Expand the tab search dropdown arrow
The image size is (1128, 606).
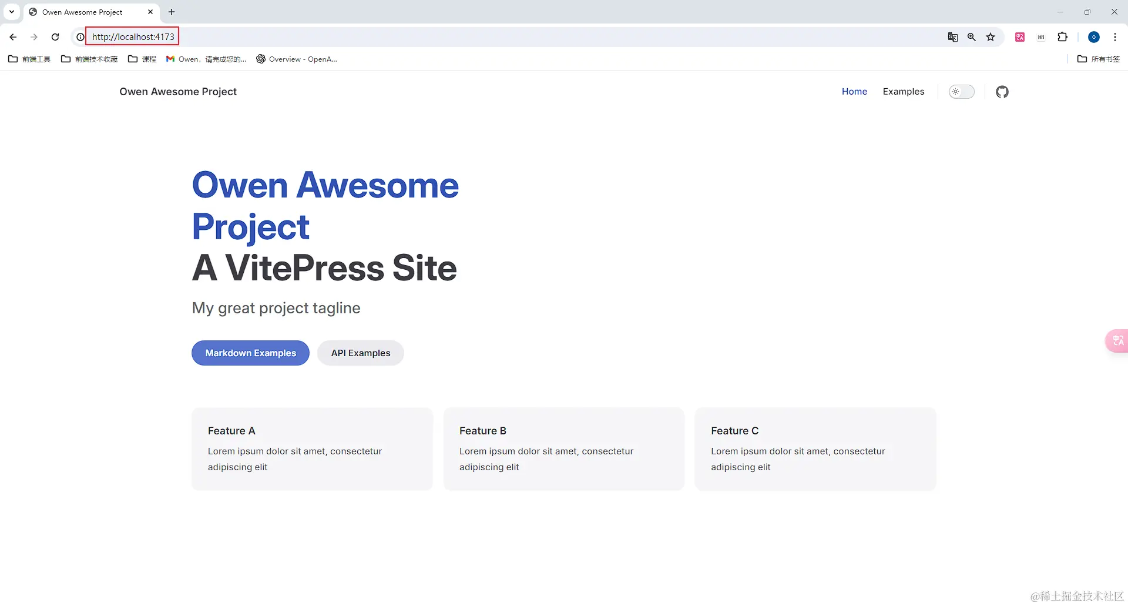pyautogui.click(x=12, y=12)
